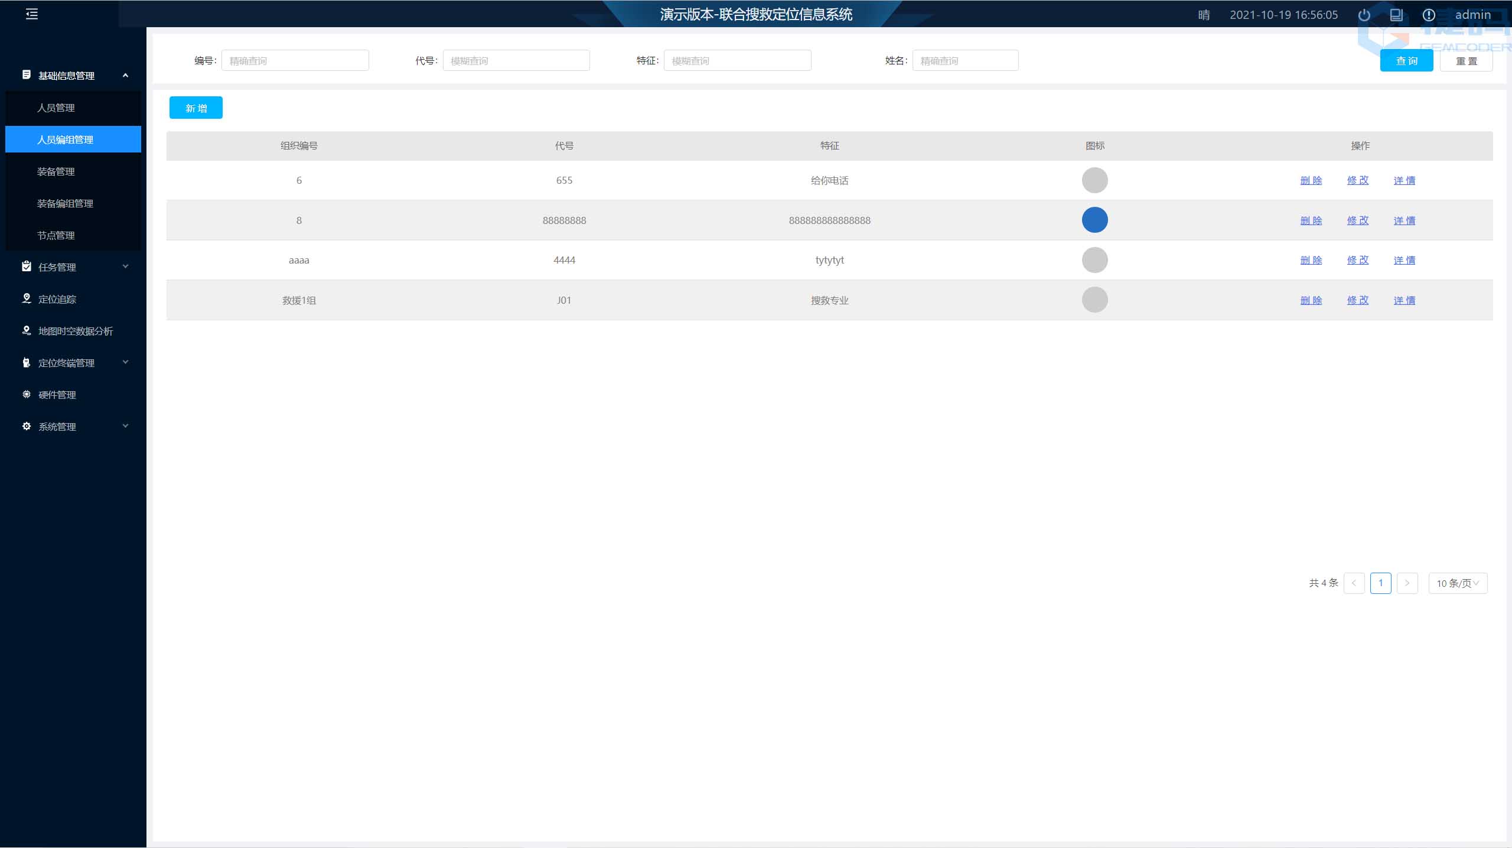Open the 10 条/页 page size dropdown

click(1457, 583)
